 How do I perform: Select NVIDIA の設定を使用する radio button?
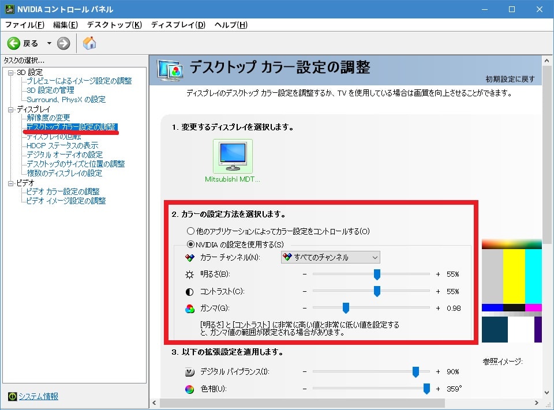(191, 244)
